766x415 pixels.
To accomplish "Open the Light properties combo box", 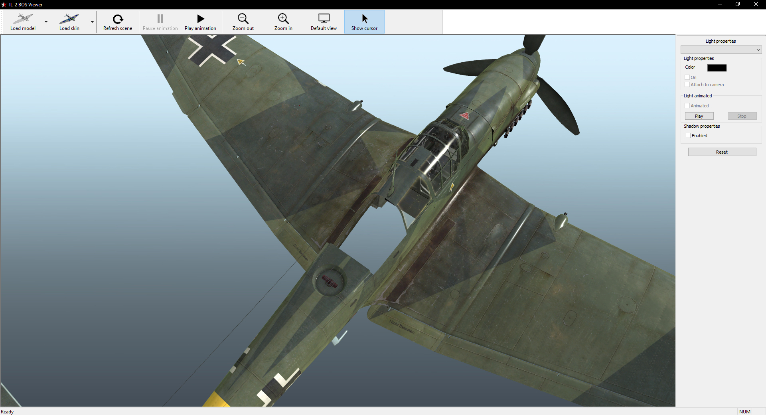I will pyautogui.click(x=721, y=50).
